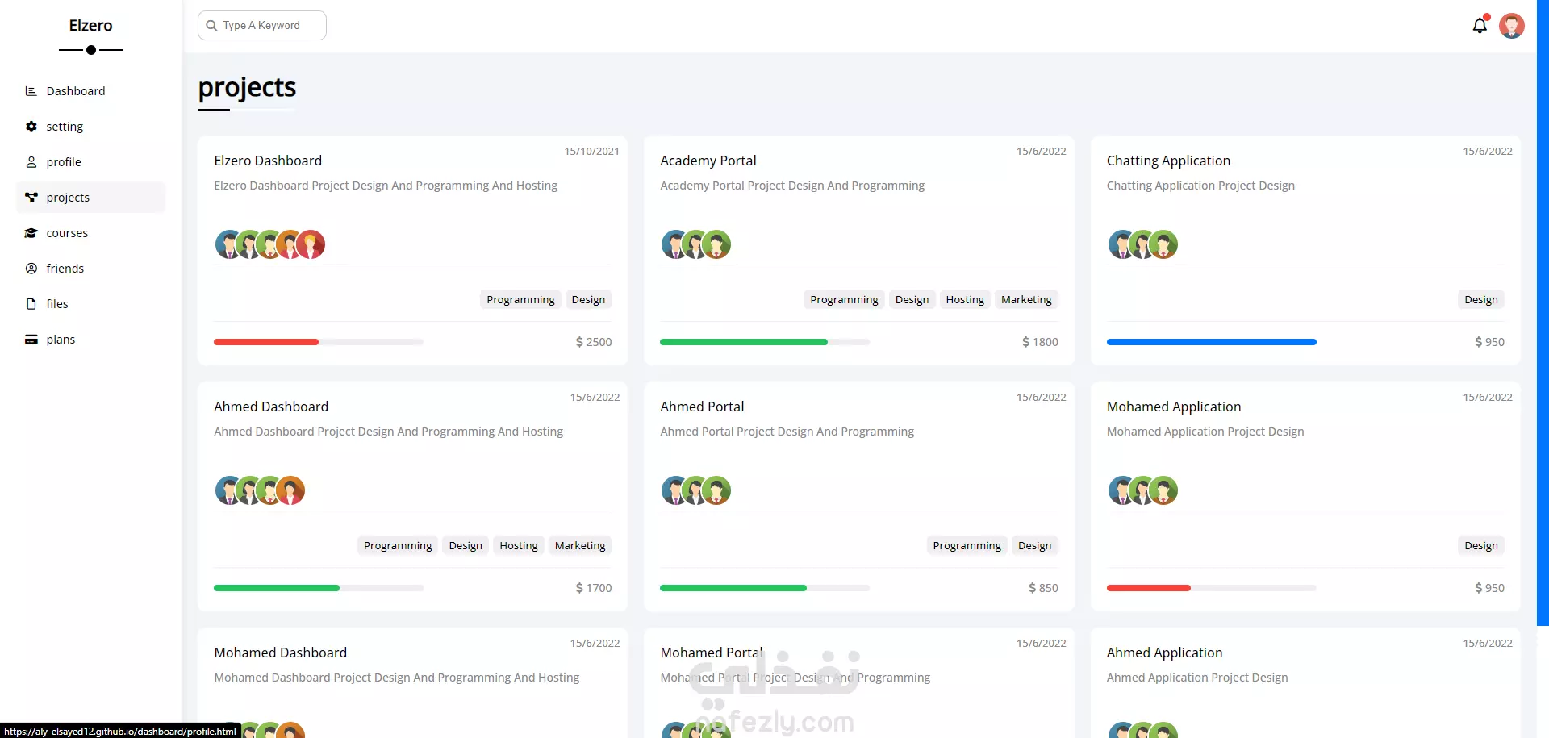
Task: Click blue-background avatar in Elzero Dashboard card
Action: click(229, 244)
